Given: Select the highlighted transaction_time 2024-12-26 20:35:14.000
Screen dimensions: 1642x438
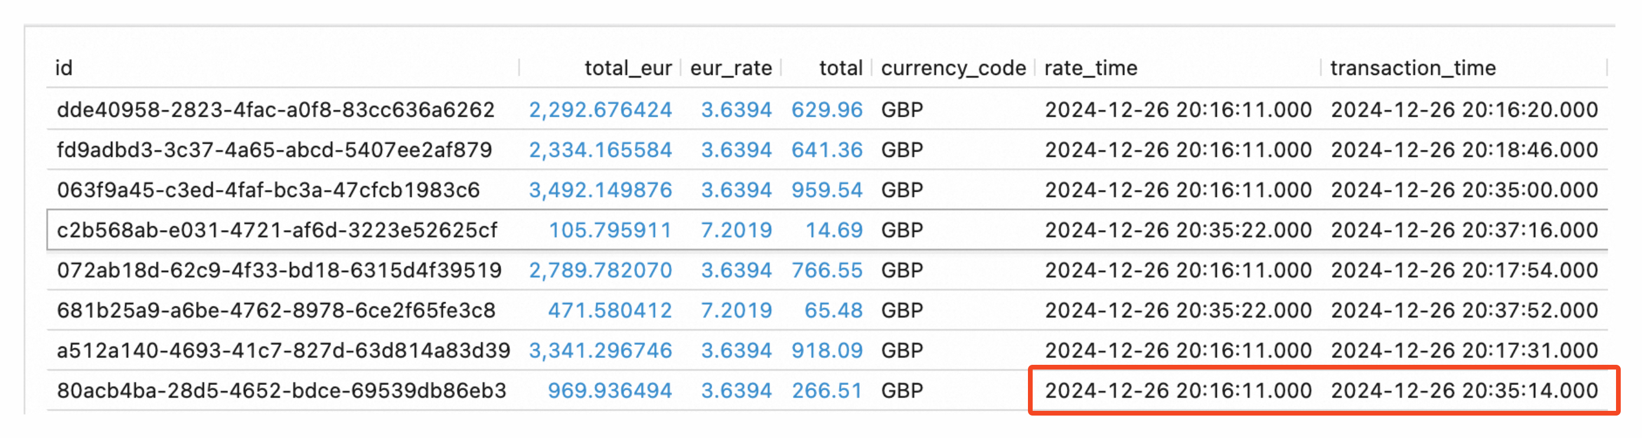Looking at the screenshot, I should 1464,391.
